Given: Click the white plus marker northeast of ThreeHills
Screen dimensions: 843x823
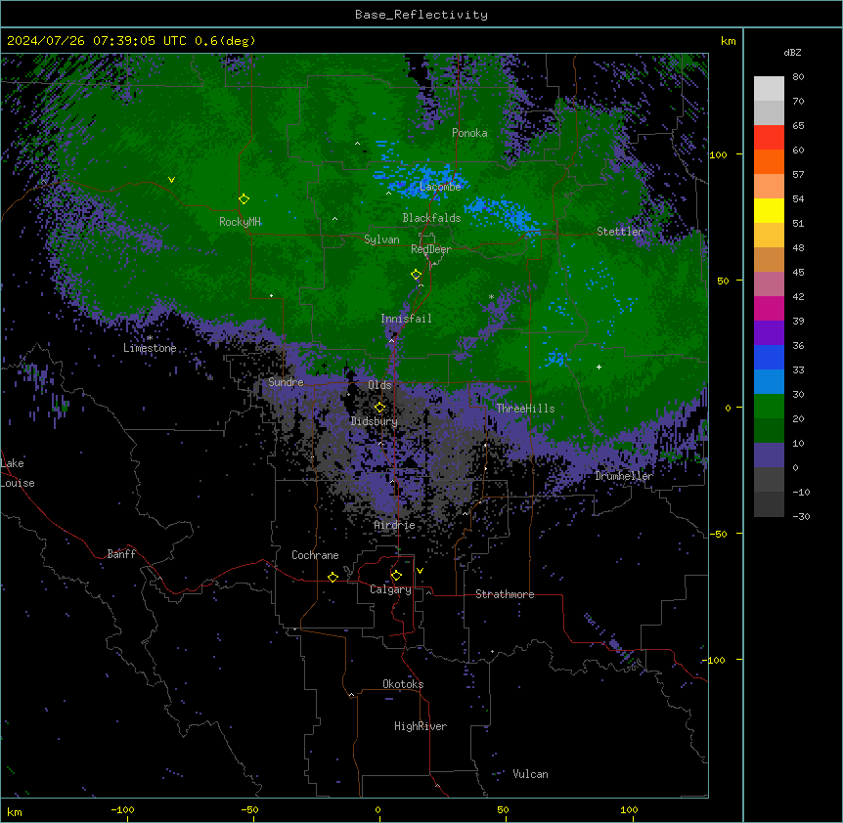Looking at the screenshot, I should click(599, 367).
